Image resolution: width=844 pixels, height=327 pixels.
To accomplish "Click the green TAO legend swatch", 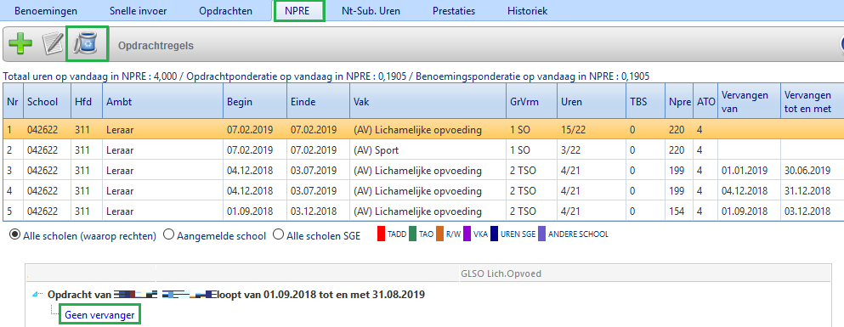I will coord(412,234).
